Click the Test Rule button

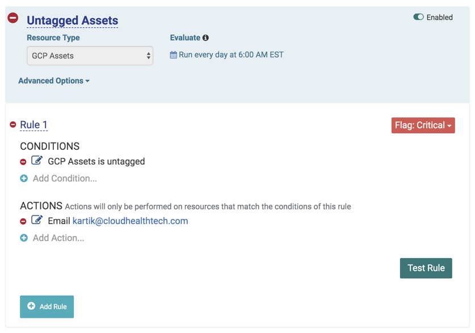pyautogui.click(x=426, y=268)
